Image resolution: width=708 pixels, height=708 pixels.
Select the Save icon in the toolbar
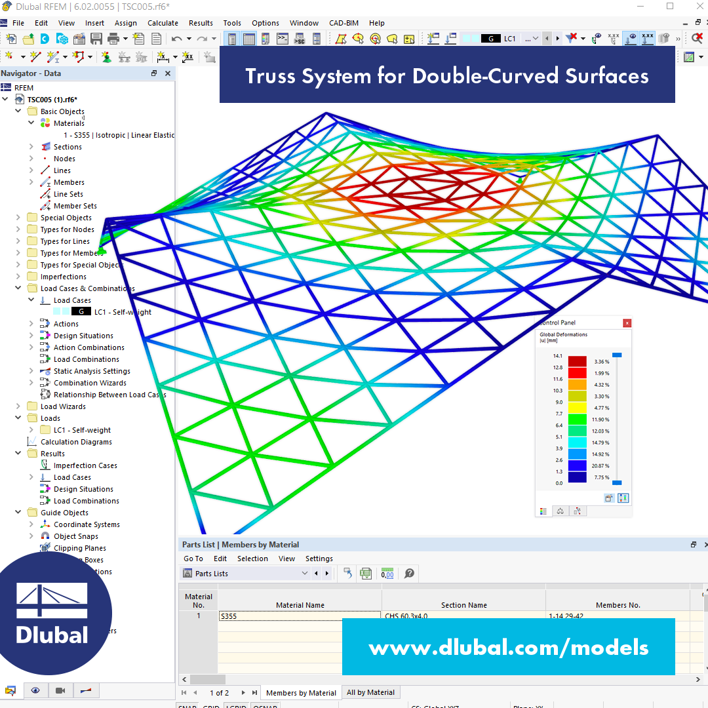(97, 39)
